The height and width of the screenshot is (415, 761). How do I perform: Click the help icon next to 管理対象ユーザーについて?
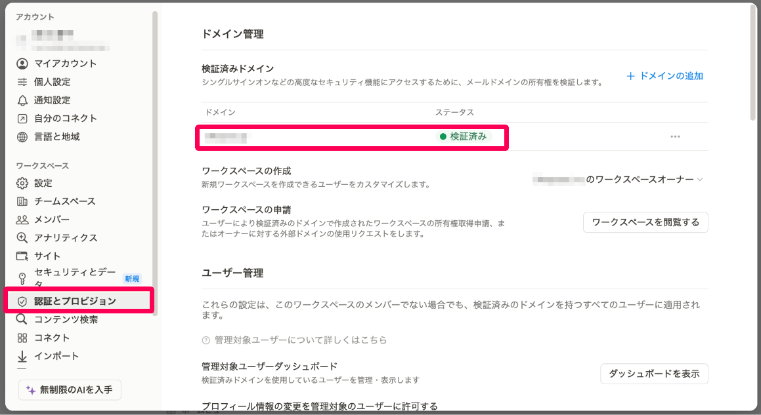[x=206, y=340]
